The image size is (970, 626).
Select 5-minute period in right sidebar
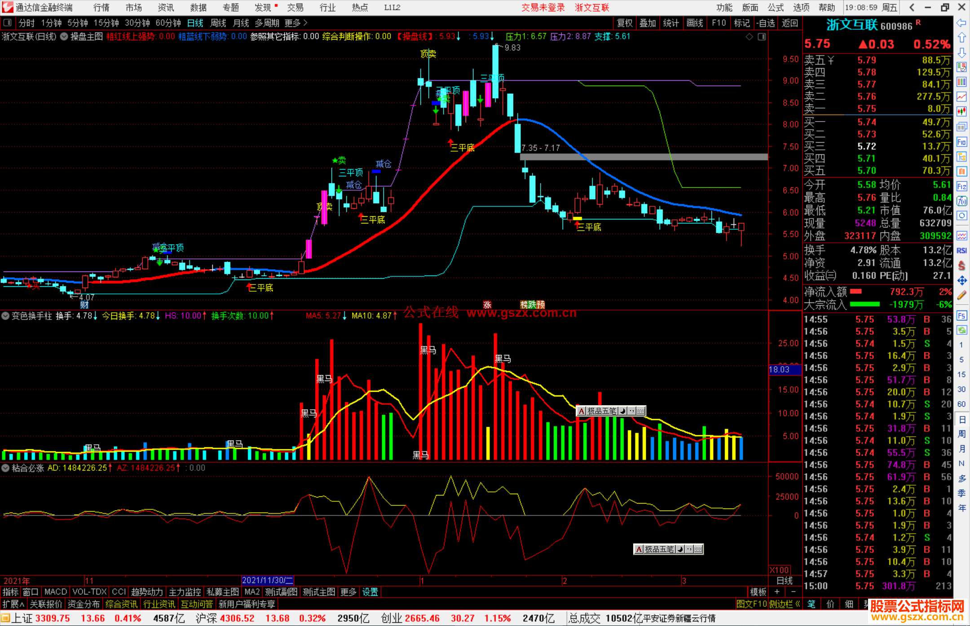click(x=961, y=359)
